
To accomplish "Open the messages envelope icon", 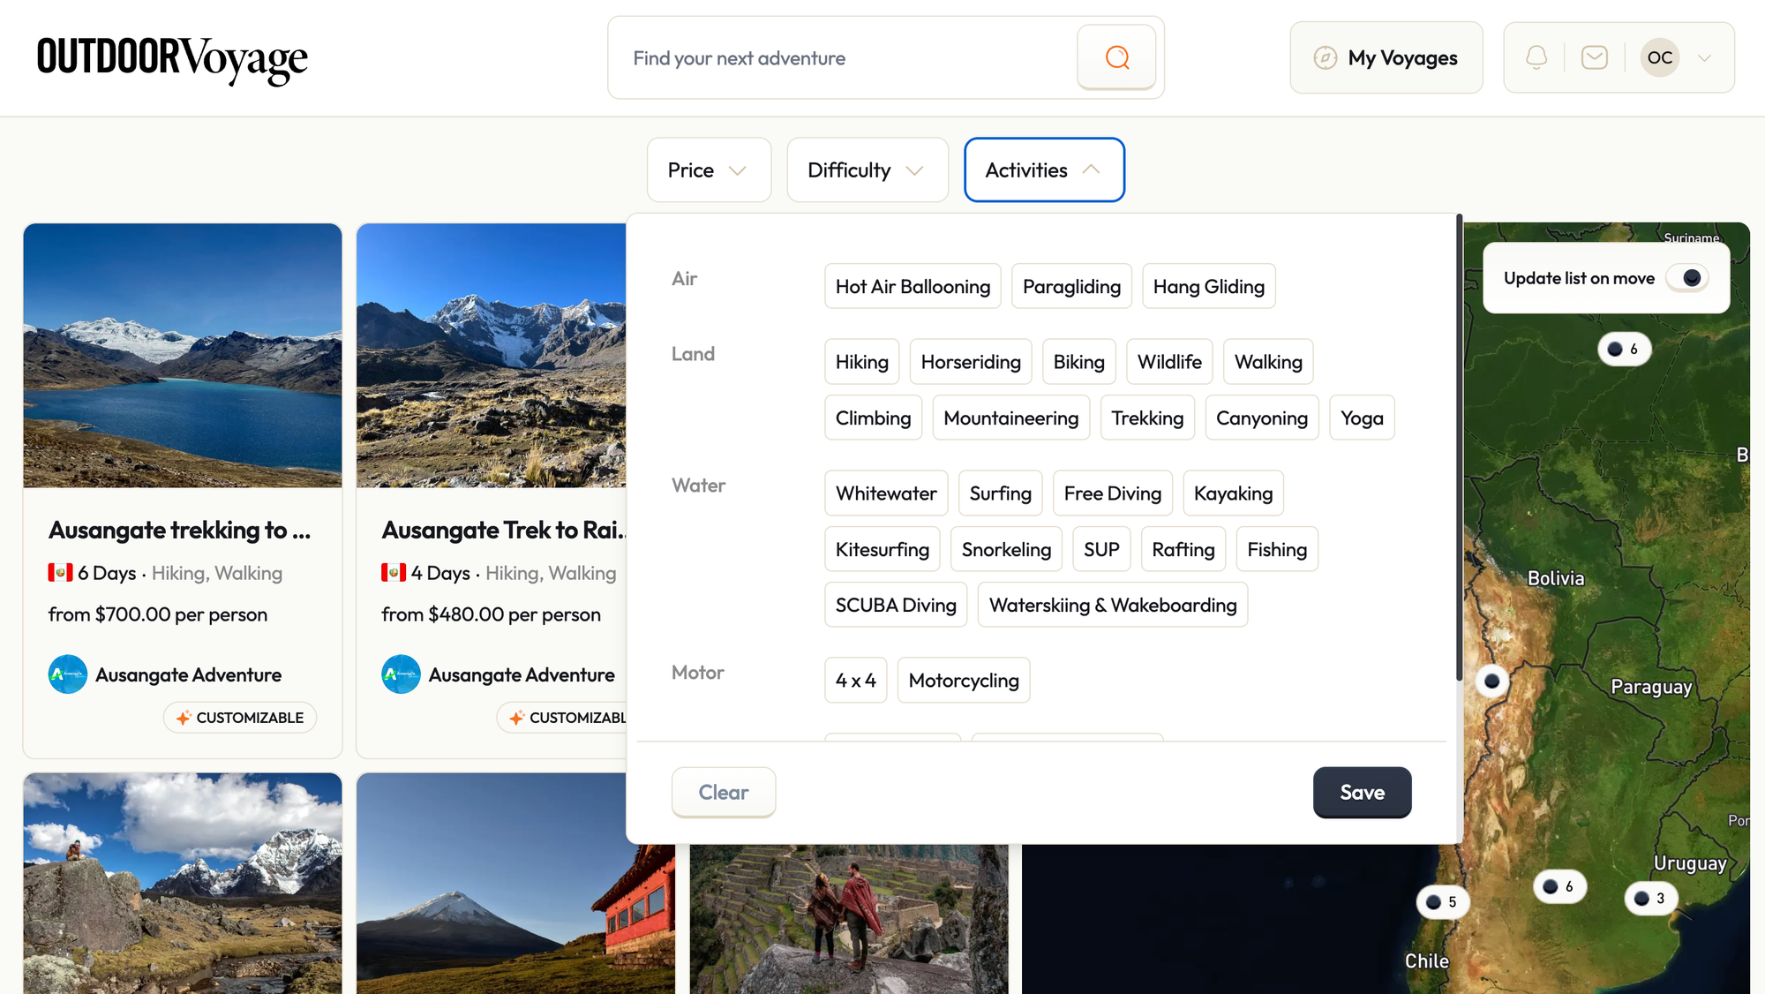I will click(x=1594, y=57).
